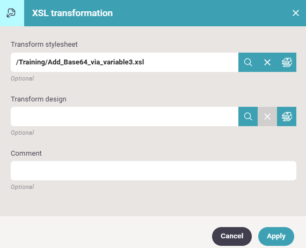Select the XSL transformation title text
This screenshot has height=248, width=306.
click(x=72, y=13)
